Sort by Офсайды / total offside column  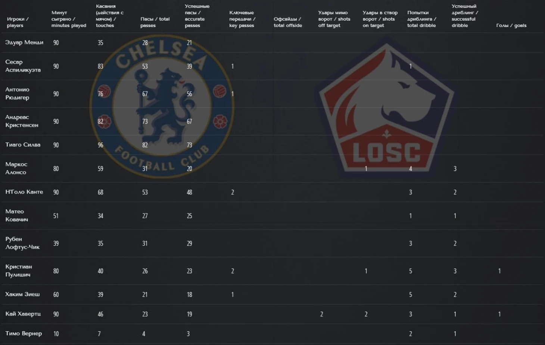tap(288, 22)
